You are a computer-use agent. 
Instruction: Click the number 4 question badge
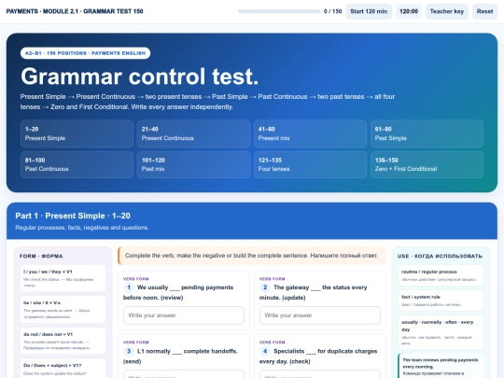tap(265, 351)
